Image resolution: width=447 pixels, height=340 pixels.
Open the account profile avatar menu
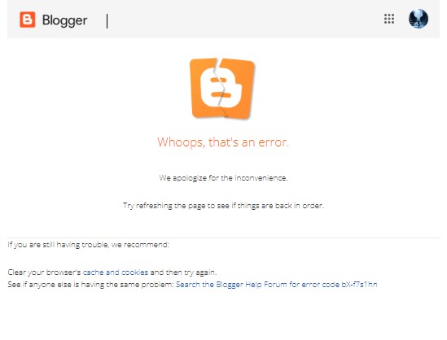[419, 19]
